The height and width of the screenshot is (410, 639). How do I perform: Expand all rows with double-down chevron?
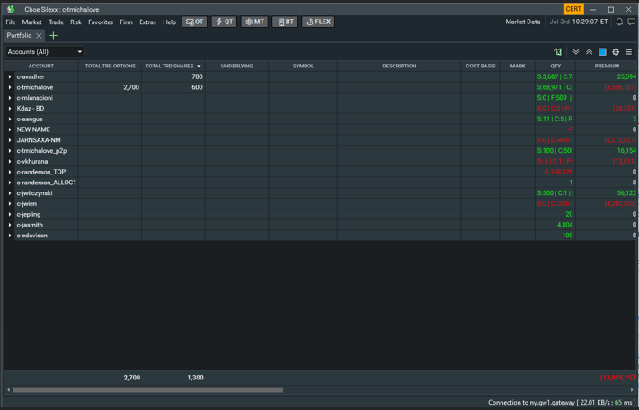576,52
